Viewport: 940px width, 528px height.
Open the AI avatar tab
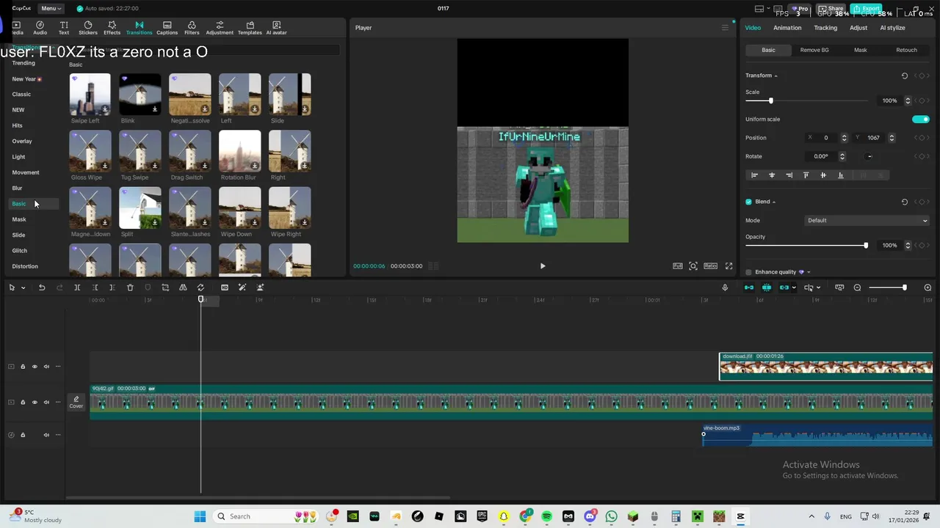276,28
